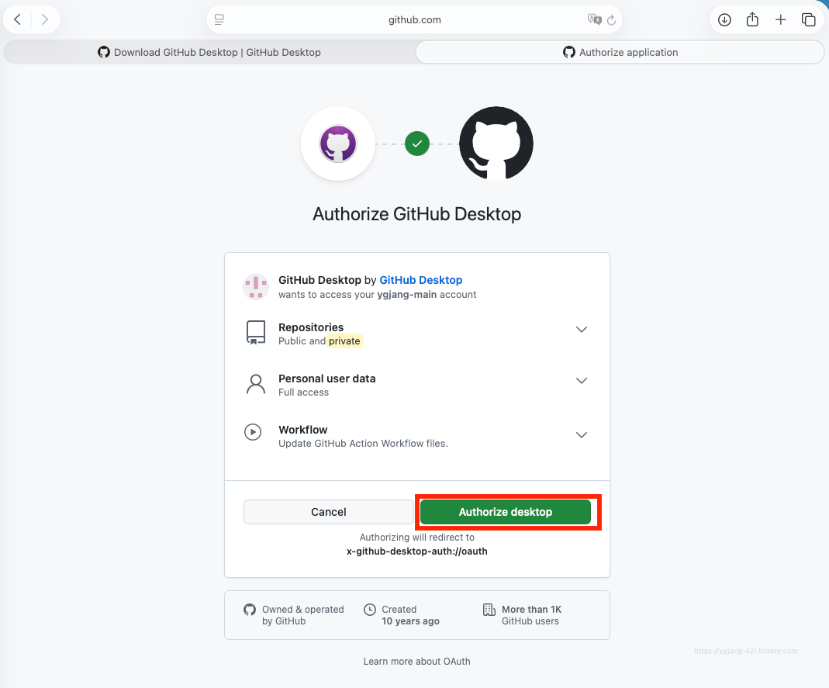This screenshot has width=829, height=688.
Task: Switch to Download GitHub Desktop tab
Action: click(209, 52)
